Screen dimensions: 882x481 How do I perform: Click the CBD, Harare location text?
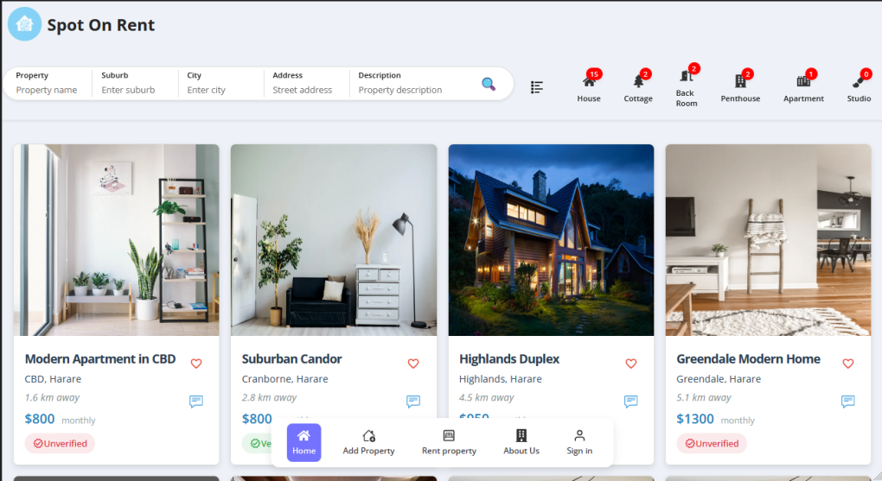pos(53,379)
